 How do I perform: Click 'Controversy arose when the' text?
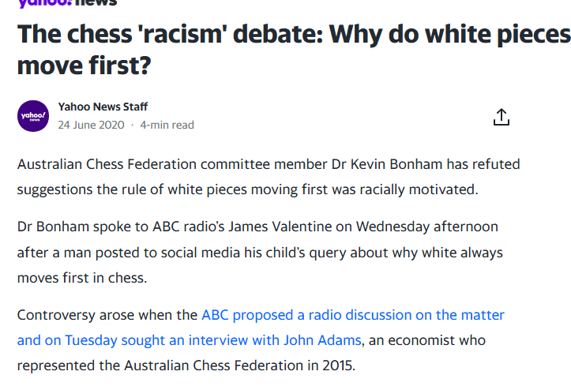coord(107,315)
